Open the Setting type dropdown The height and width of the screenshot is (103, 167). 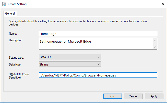point(70,57)
